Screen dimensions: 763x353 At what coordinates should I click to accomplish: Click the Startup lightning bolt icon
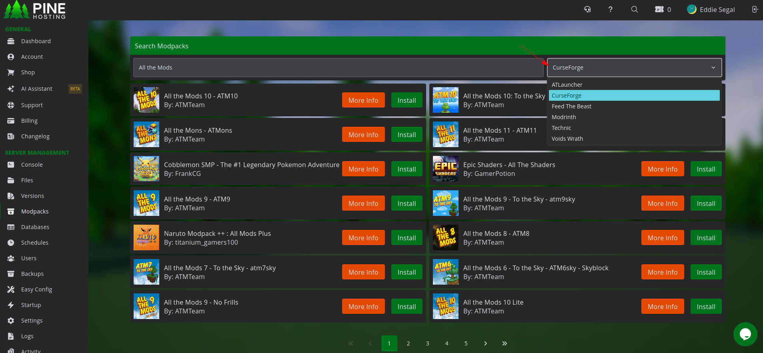pos(11,305)
